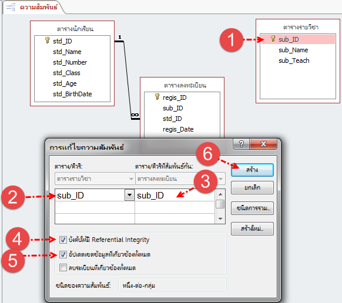Click the ยกเลิก cancel button
The width and height of the screenshot is (342, 303).
(252, 187)
